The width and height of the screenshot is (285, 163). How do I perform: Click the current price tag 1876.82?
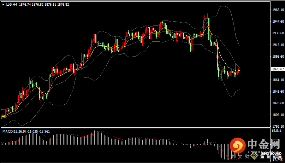(x=278, y=69)
